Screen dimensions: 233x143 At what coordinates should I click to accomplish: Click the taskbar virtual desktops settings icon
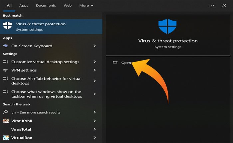tap(5, 91)
